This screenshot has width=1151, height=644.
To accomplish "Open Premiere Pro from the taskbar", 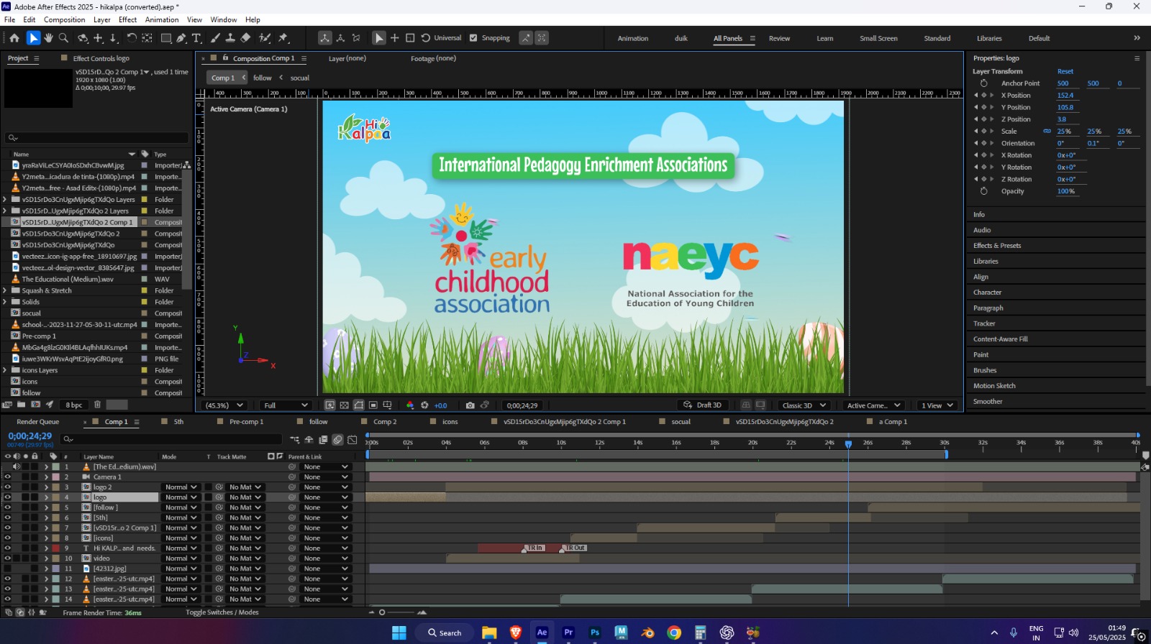I will (x=568, y=632).
